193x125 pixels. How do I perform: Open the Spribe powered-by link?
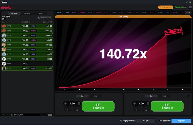(50, 115)
